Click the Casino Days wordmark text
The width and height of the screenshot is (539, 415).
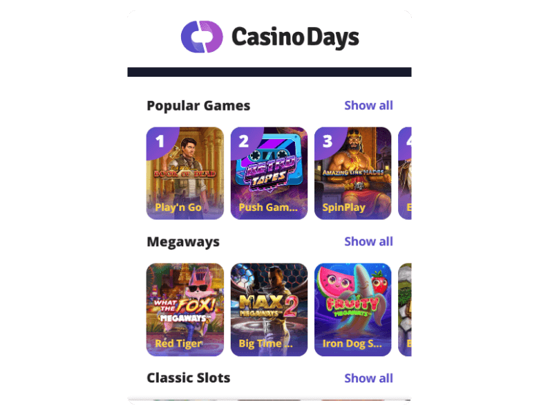[295, 37]
